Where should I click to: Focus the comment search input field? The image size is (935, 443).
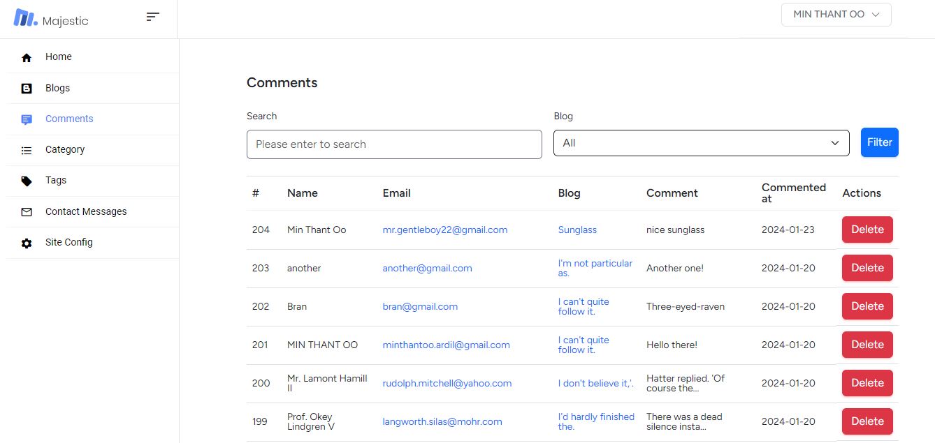(x=394, y=144)
